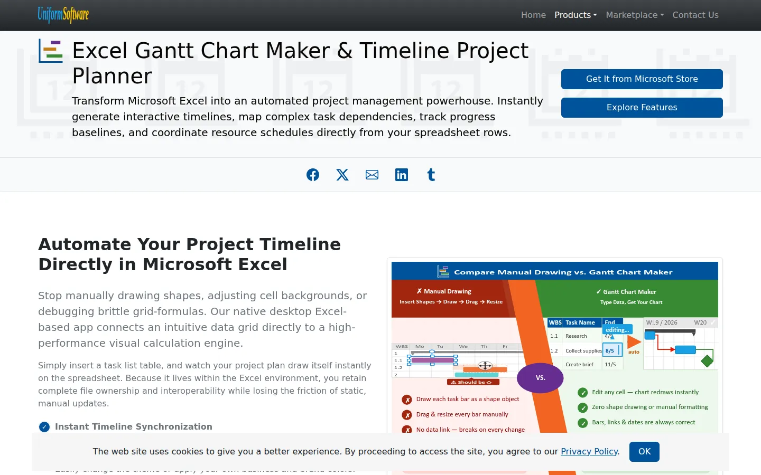
Task: Expand the Products dropdown menu
Action: (x=576, y=15)
